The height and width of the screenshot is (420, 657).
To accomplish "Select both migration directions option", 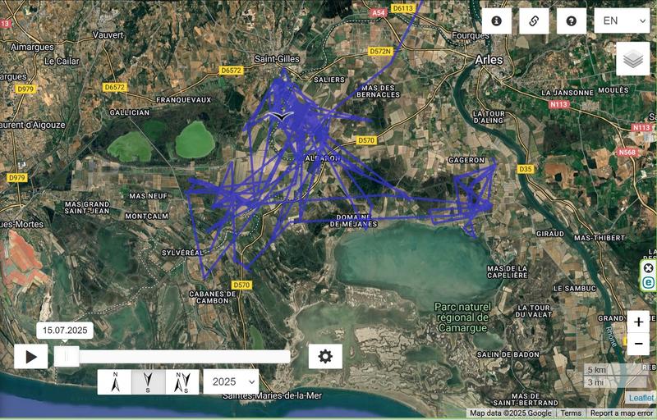I will pos(182,381).
